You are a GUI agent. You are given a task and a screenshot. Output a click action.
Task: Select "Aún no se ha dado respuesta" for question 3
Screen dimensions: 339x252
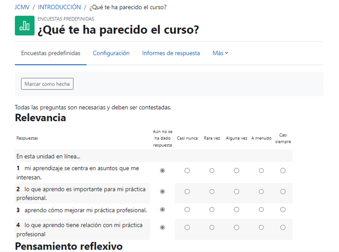point(162,210)
